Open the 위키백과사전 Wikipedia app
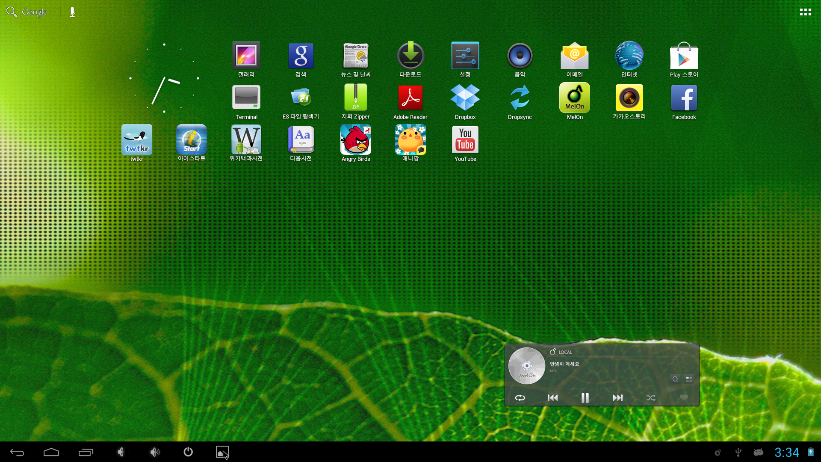Screen dimensions: 821x462 point(246,143)
